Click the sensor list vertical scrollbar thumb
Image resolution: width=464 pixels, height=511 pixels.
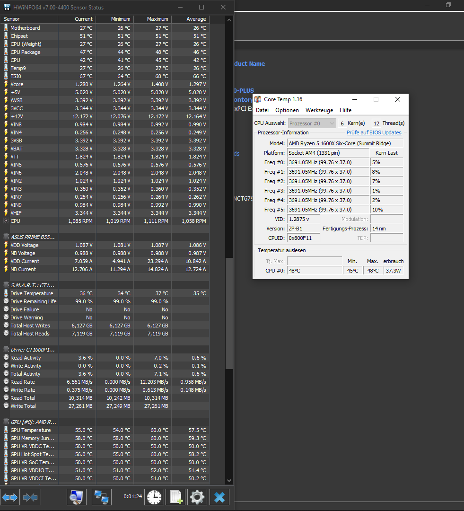tap(229, 314)
